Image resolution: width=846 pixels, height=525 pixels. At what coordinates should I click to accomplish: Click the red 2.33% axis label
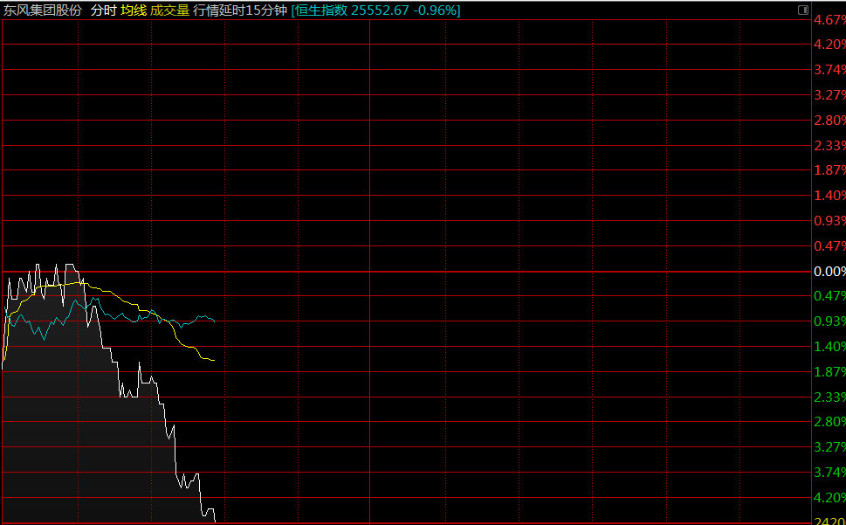coord(829,145)
